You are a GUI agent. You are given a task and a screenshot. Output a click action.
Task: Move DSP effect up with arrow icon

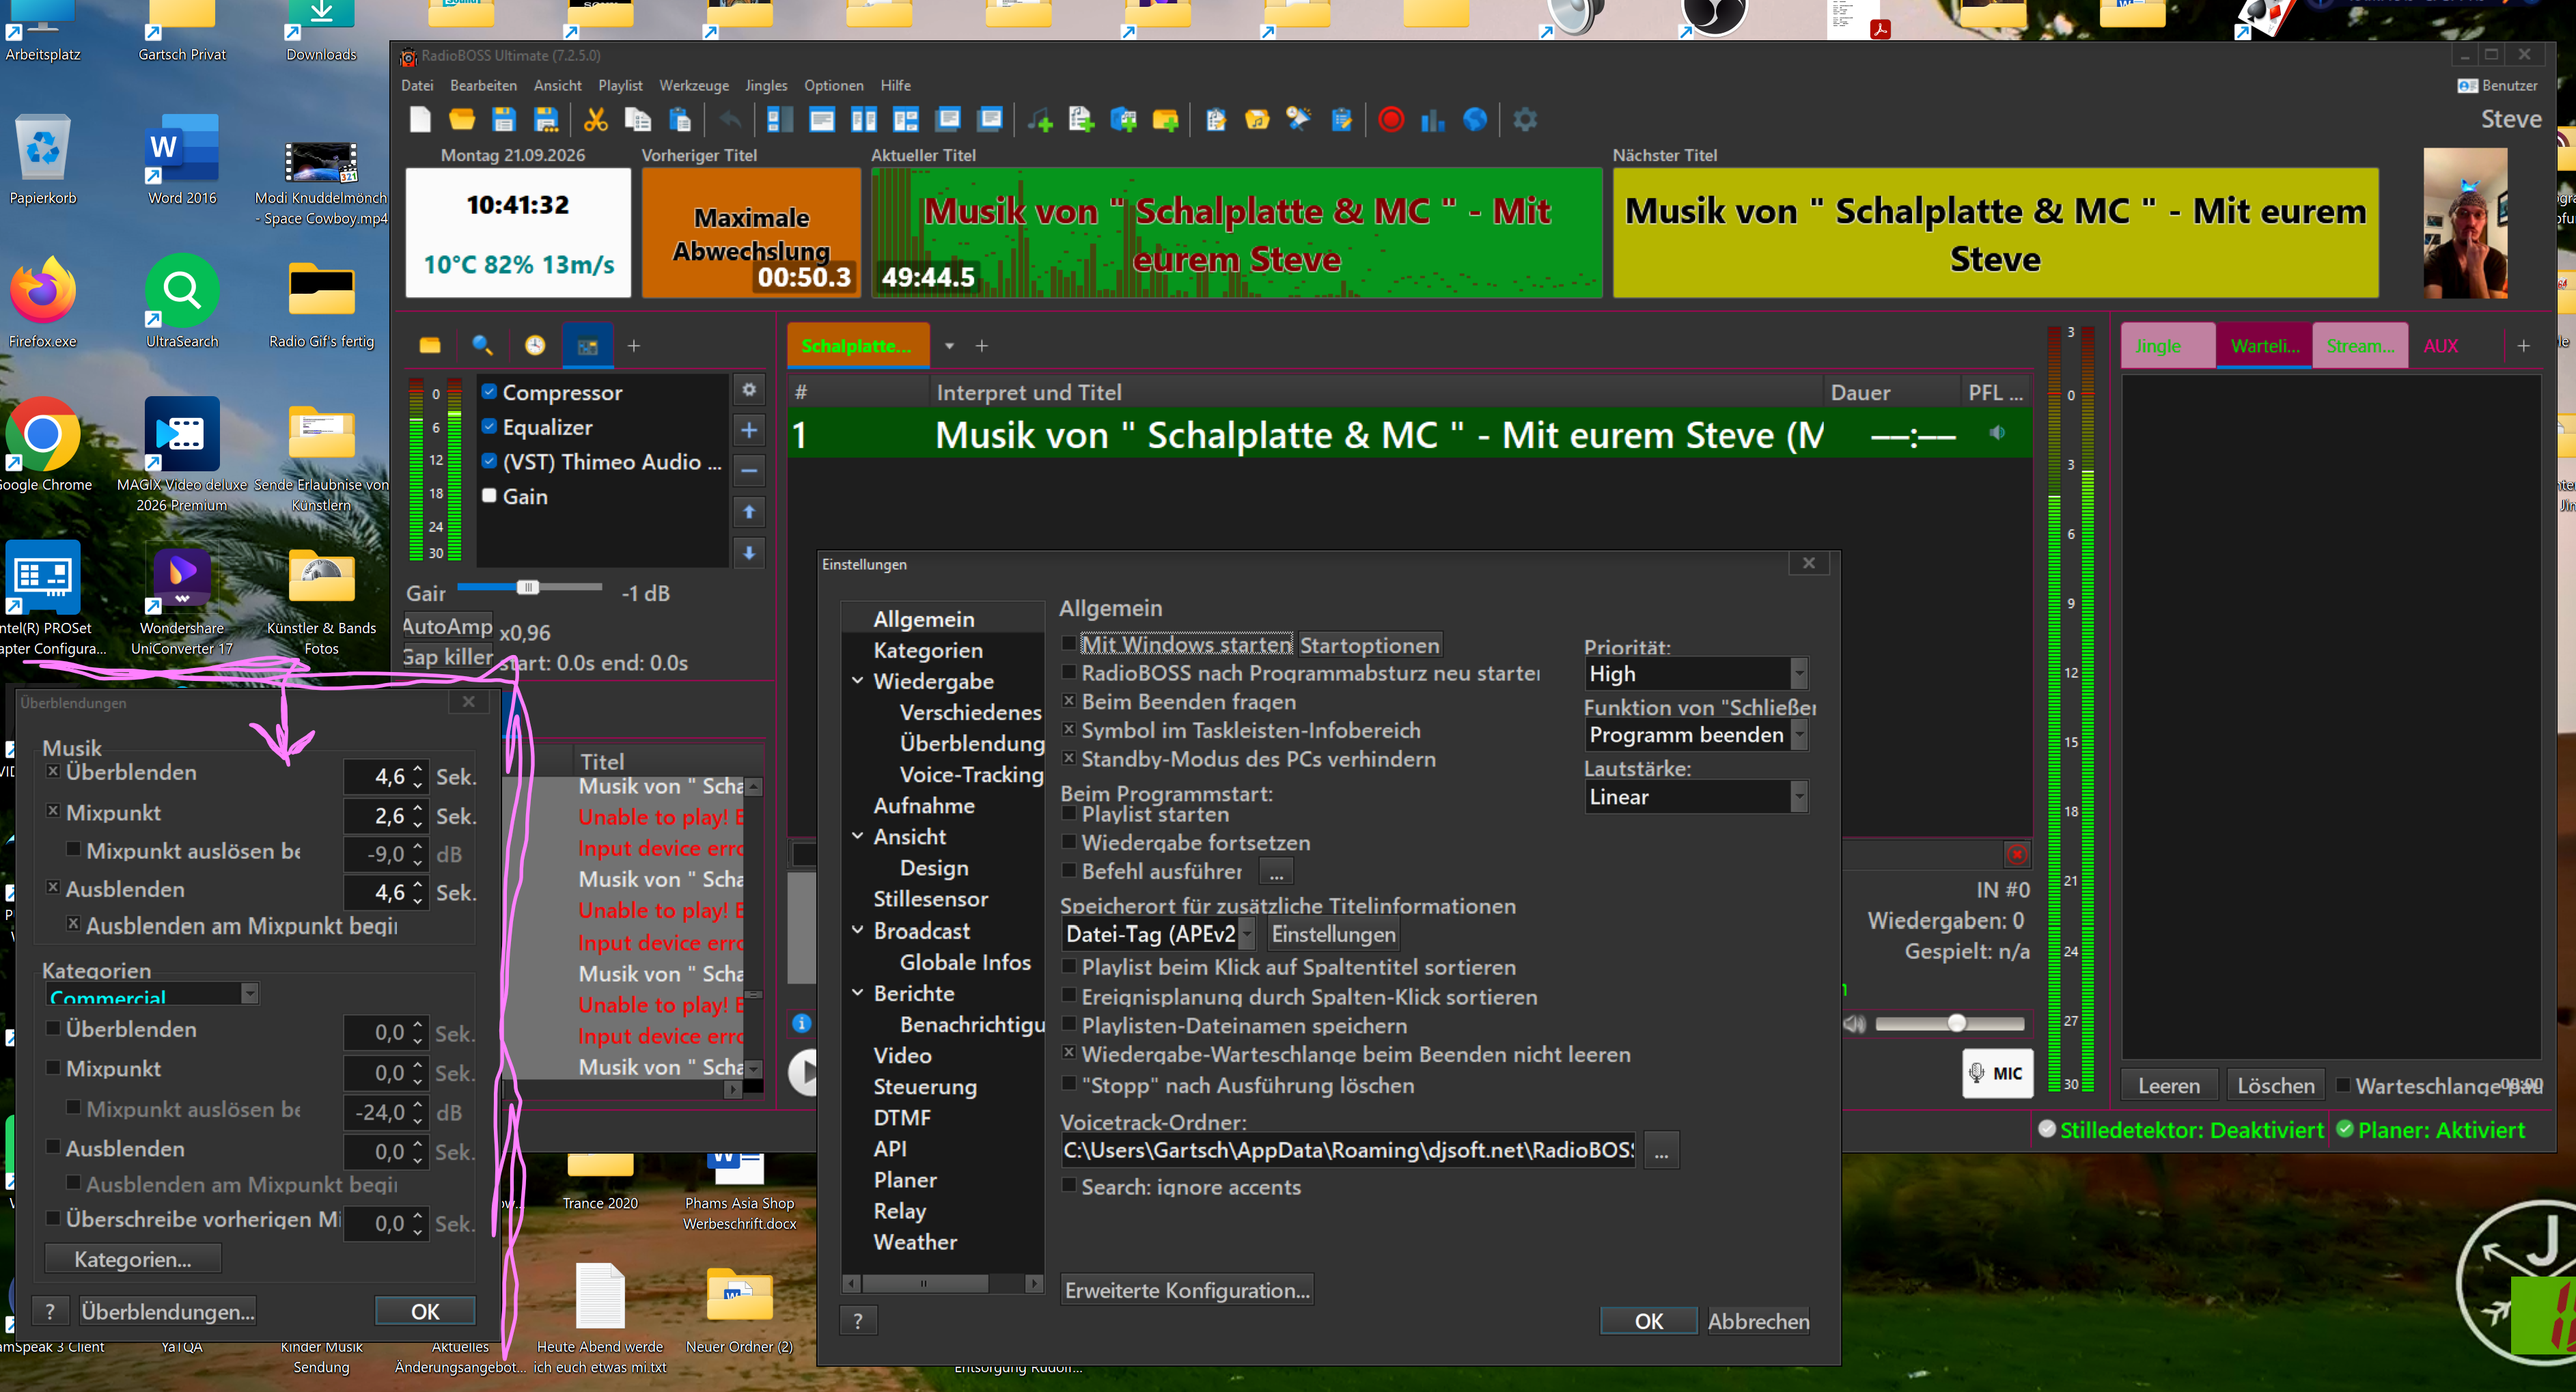[x=749, y=512]
